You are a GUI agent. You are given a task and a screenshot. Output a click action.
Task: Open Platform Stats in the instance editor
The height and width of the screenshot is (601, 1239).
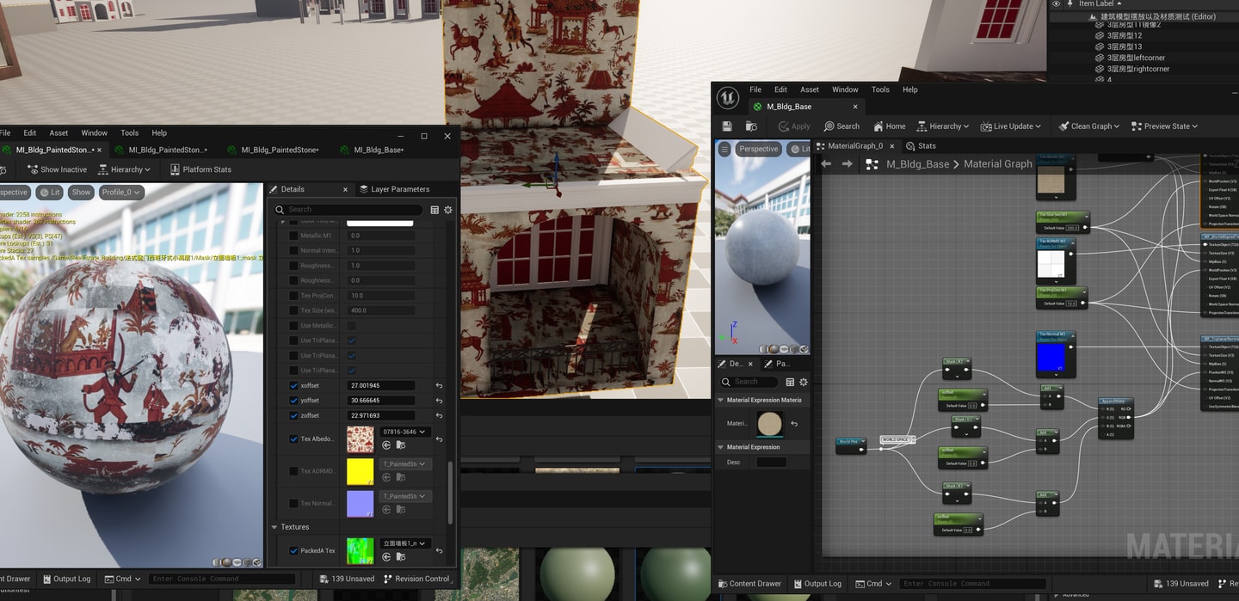pyautogui.click(x=200, y=169)
